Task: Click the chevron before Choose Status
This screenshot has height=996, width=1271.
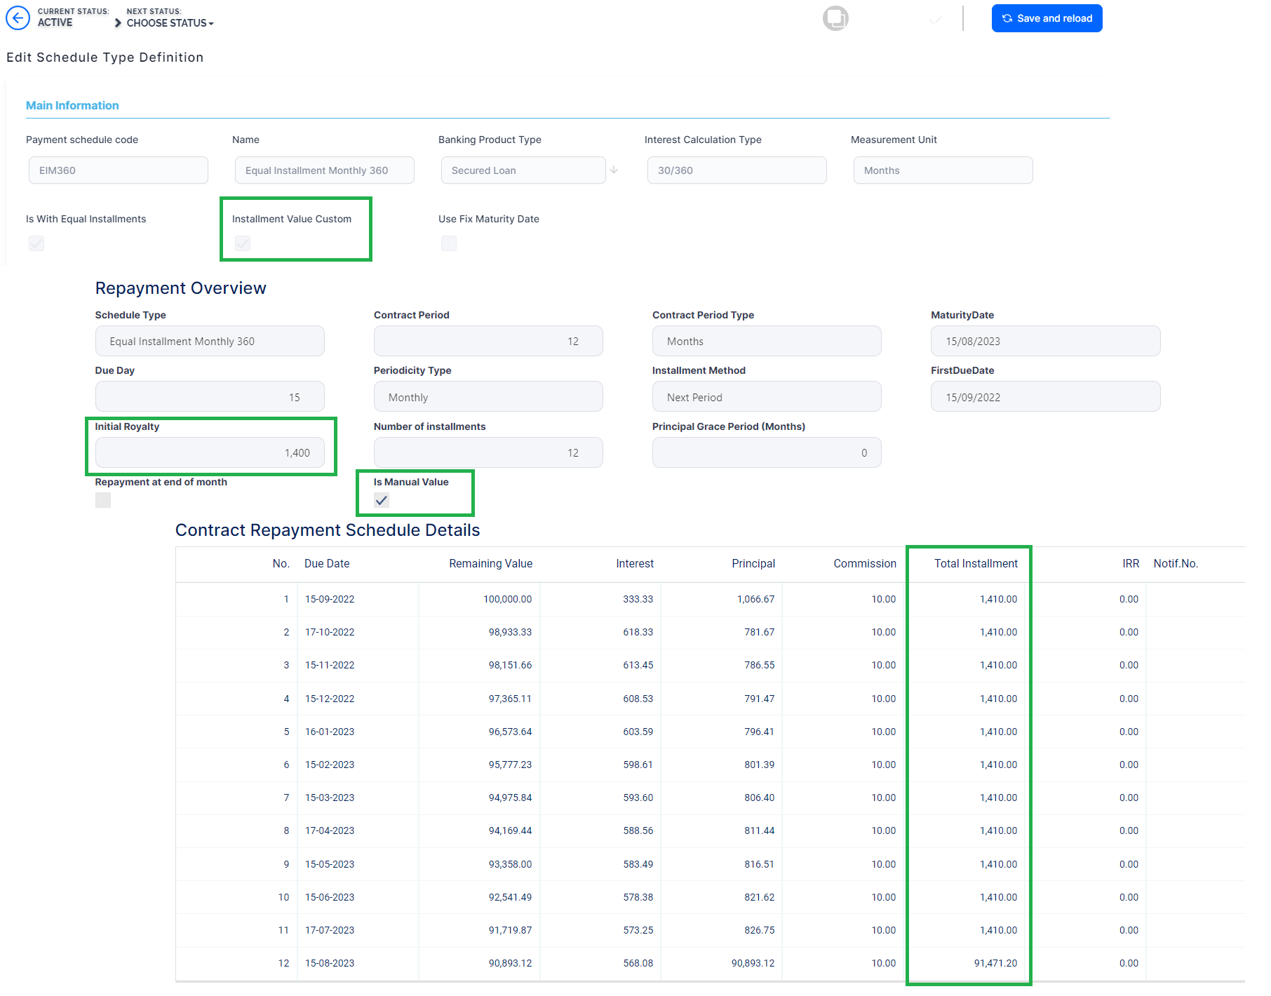Action: coord(118,23)
